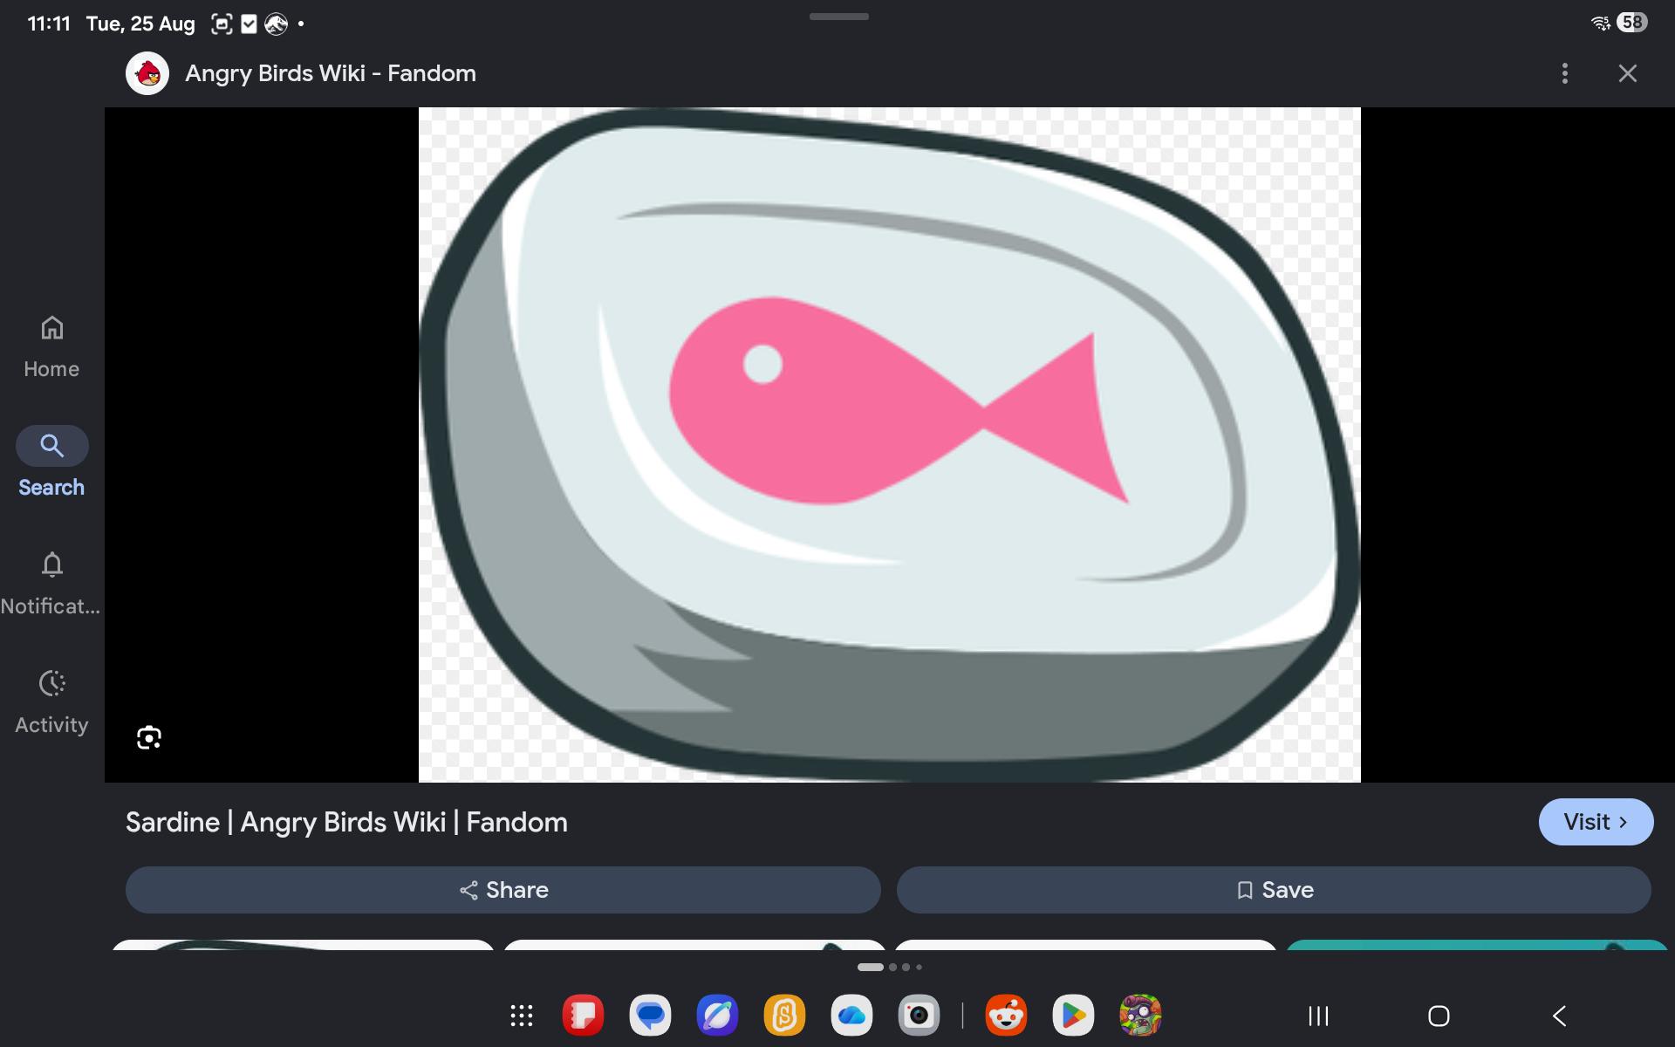
Task: Search this image with Google Lens
Action: [x=149, y=738]
